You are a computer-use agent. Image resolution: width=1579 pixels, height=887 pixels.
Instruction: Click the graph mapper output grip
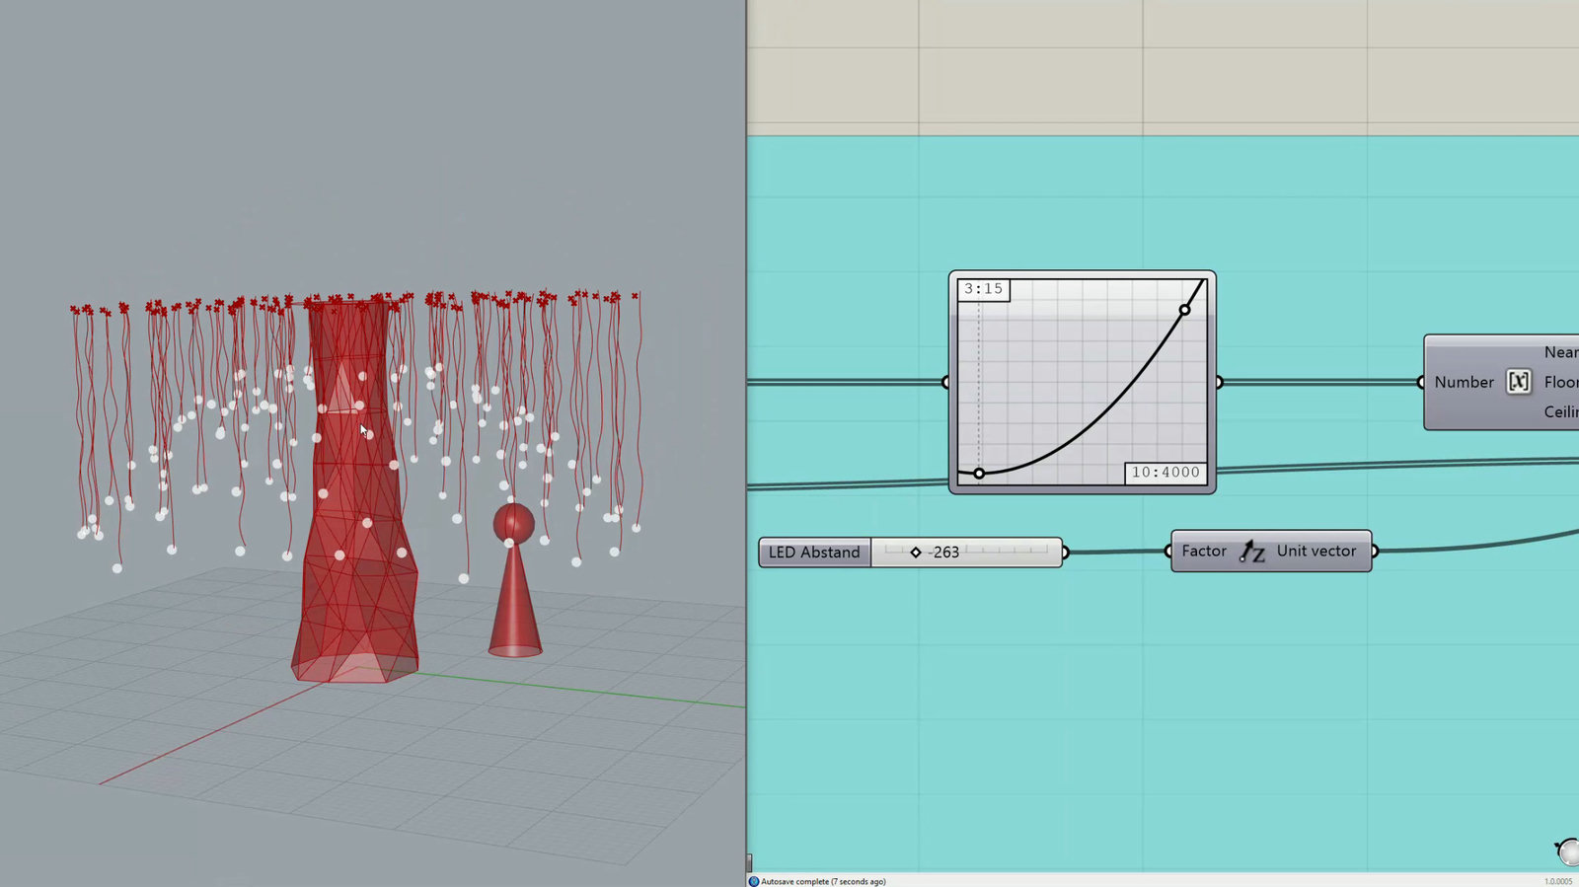[x=1219, y=382]
